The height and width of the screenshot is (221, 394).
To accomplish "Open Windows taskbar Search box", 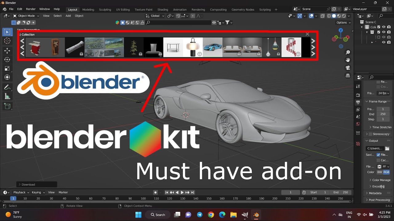I will 157,215.
